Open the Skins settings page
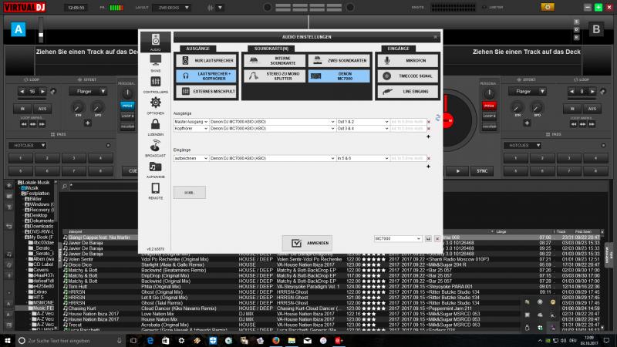The width and height of the screenshot is (617, 347). pos(156,63)
